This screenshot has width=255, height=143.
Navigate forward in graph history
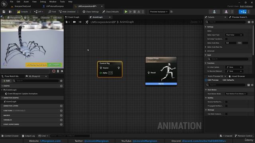coord(80,22)
